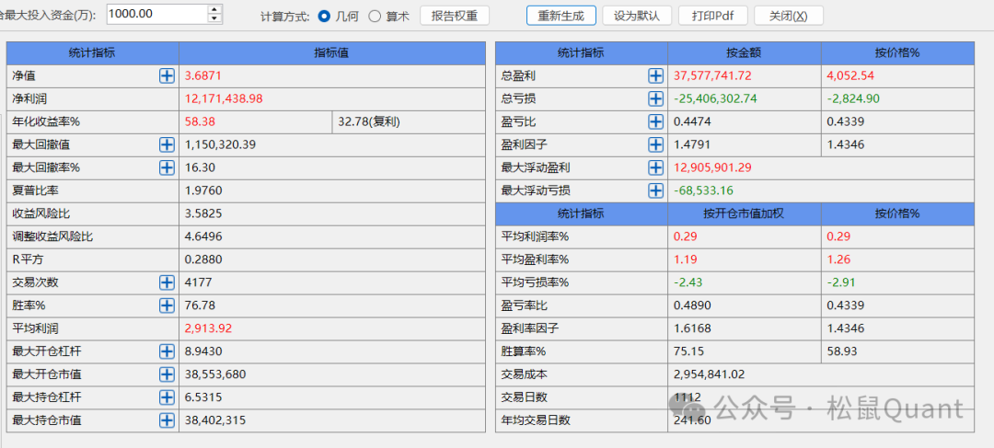Increase investment amount with up arrow

[x=214, y=10]
